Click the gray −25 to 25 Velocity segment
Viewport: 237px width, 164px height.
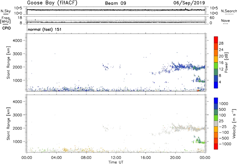coord(216,123)
